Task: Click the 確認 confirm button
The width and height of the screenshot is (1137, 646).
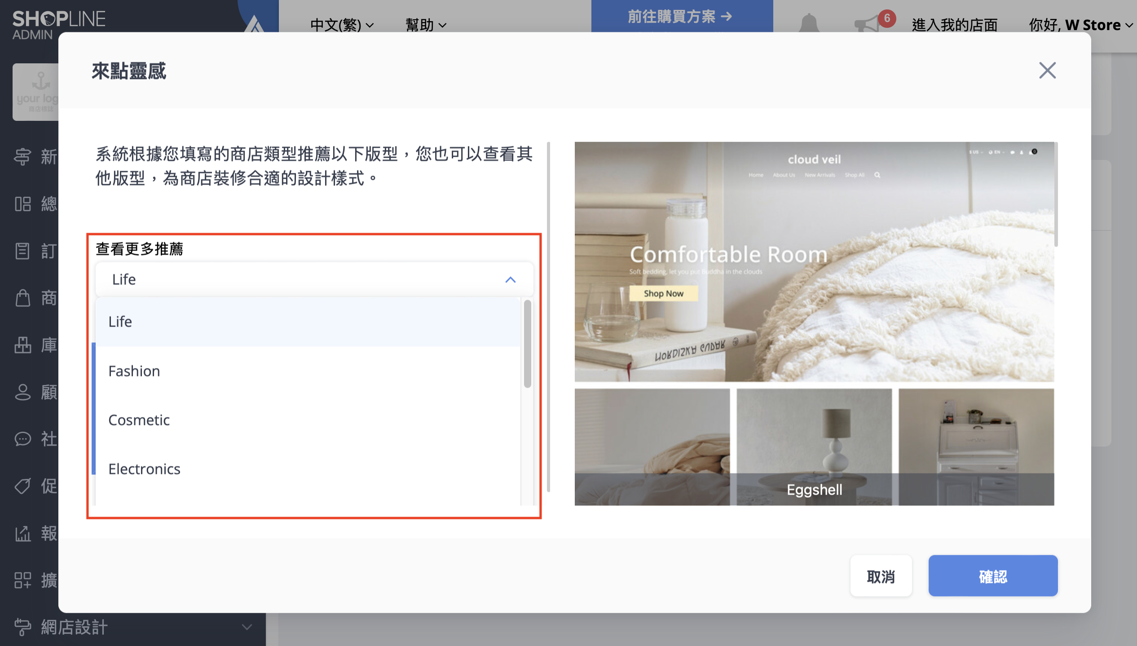Action: [x=993, y=576]
